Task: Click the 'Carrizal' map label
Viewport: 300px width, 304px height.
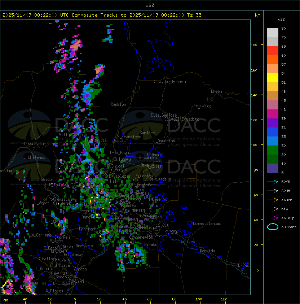Action: [x=107, y=242]
